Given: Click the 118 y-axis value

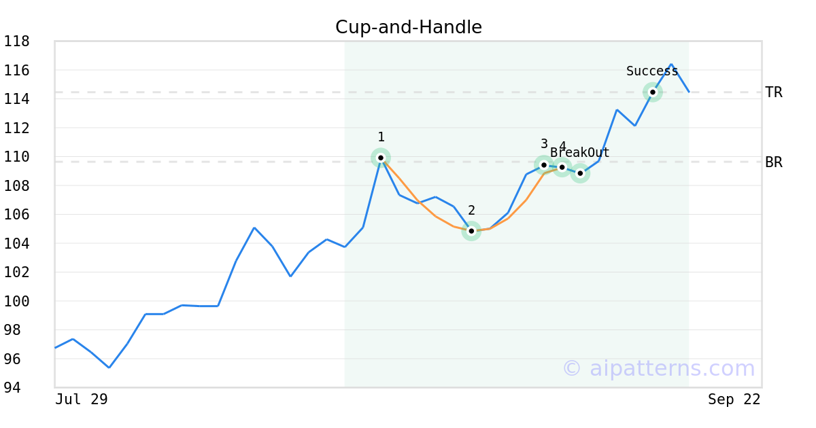Looking at the screenshot, I should (x=16, y=41).
